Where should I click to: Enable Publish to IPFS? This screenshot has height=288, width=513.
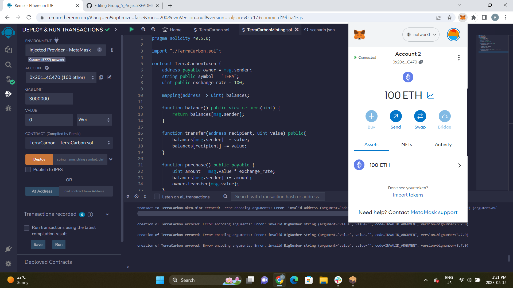coord(28,170)
